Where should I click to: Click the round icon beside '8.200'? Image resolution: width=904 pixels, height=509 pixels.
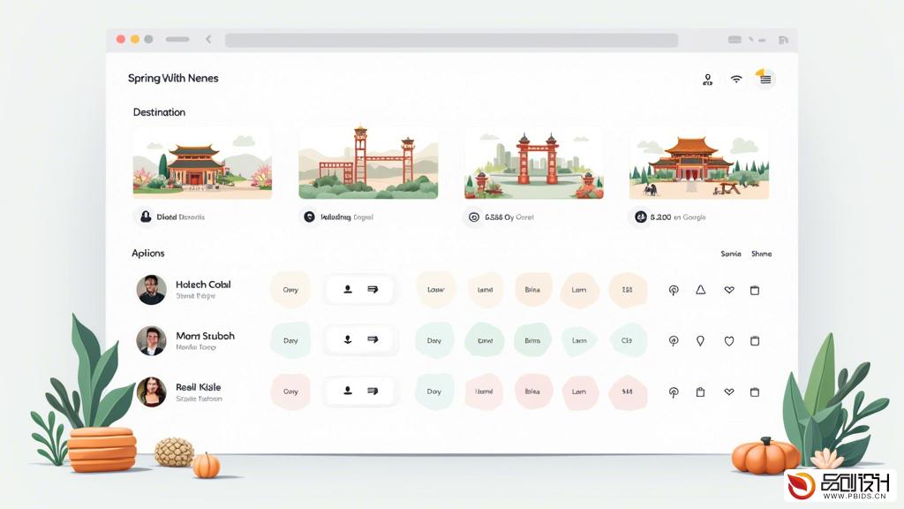(x=641, y=217)
